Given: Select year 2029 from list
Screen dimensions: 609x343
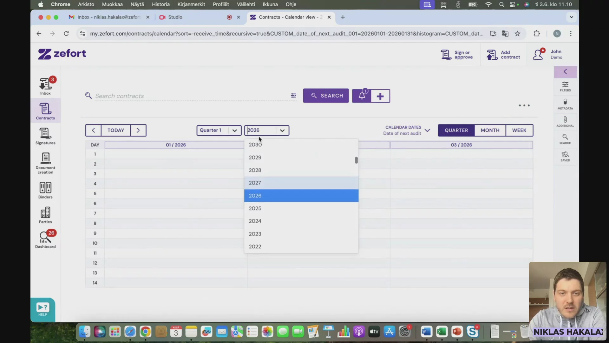Looking at the screenshot, I should 301,158.
